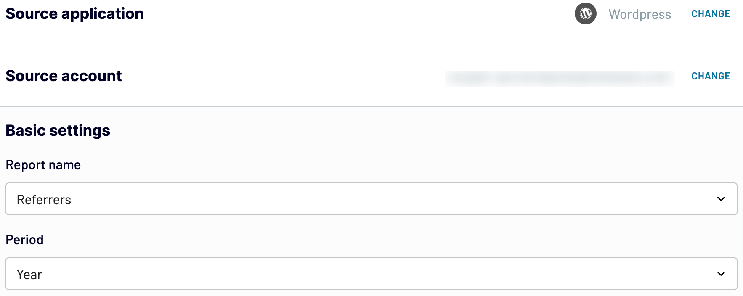Click the Referrers selected value text
Image resolution: width=743 pixels, height=296 pixels.
pos(44,200)
